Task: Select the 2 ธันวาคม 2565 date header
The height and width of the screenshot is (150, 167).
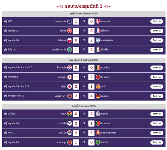Action: tap(84, 106)
